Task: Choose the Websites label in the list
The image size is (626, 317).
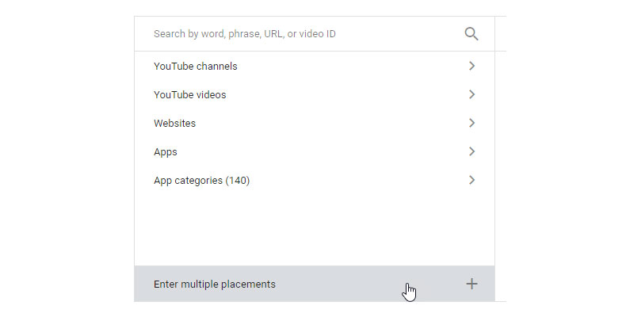Action: point(174,124)
